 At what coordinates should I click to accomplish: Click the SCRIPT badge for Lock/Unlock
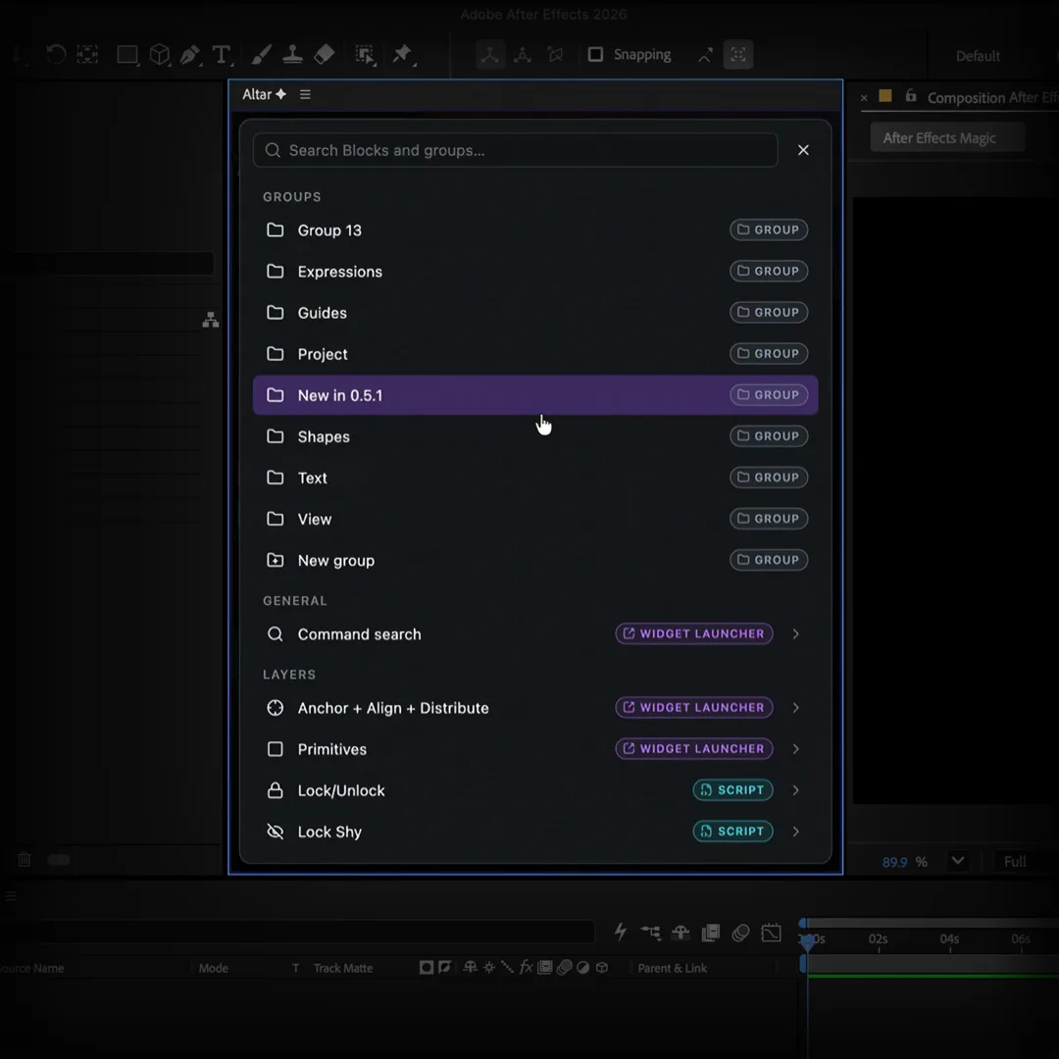pos(732,790)
